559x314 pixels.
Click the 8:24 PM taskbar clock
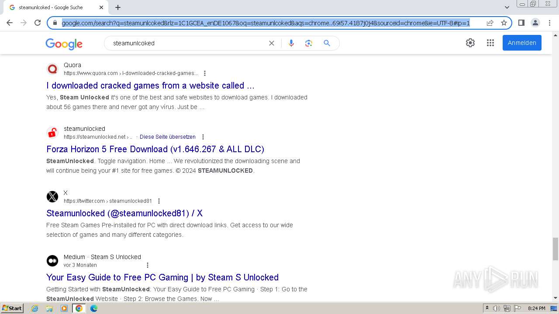[536, 308]
